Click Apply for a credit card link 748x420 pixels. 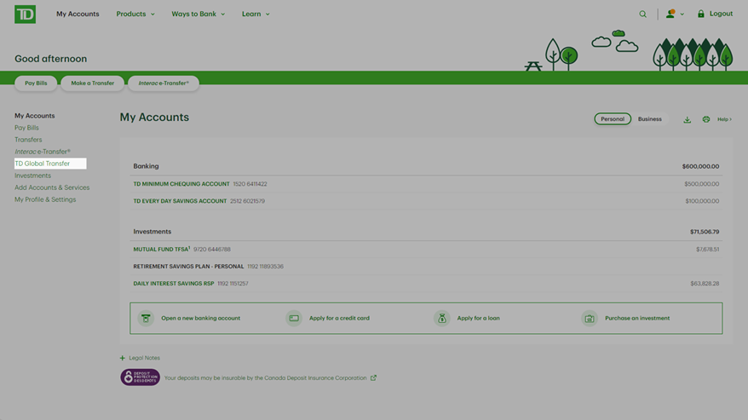[x=339, y=319]
